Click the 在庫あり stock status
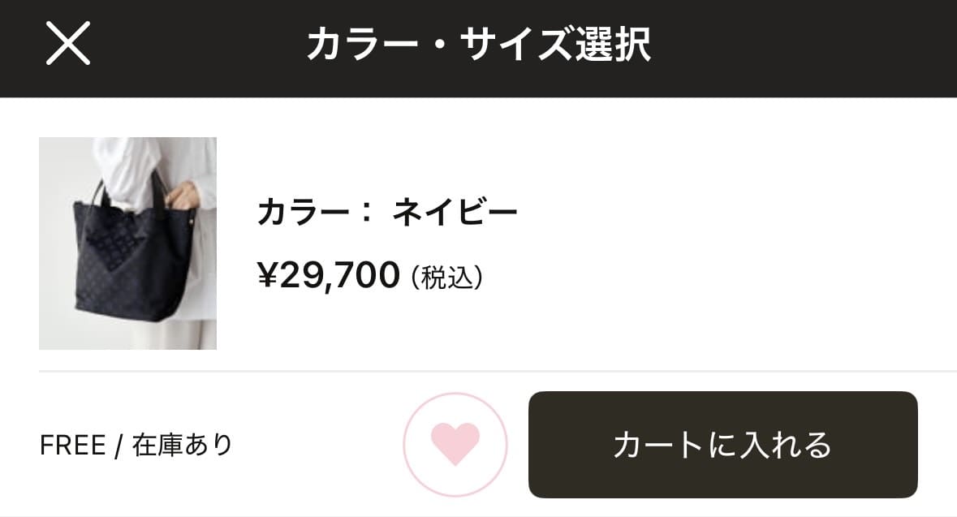This screenshot has width=957, height=517. click(x=183, y=446)
